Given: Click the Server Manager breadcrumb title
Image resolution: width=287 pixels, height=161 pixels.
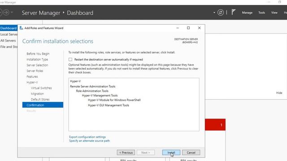Looking at the screenshot, I should tap(41, 13).
